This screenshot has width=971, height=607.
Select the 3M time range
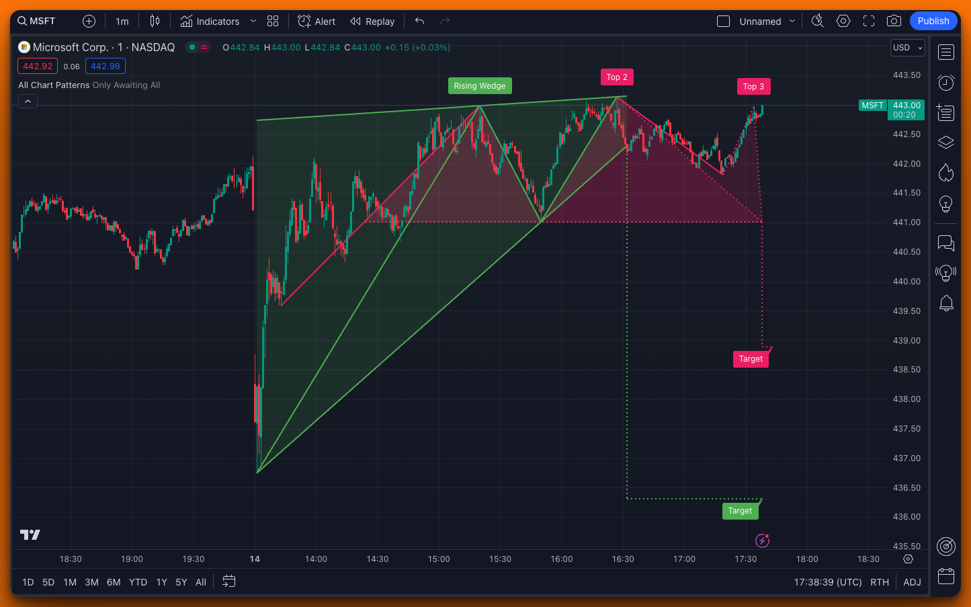(92, 582)
